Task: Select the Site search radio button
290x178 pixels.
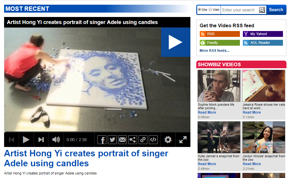Action: tap(199, 9)
